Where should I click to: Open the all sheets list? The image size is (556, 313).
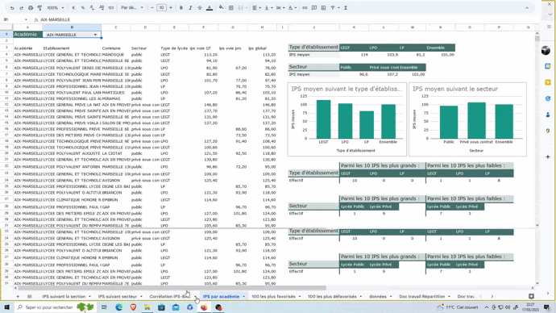30,296
